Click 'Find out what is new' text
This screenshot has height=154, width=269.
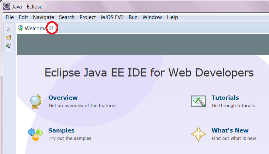coord(234,138)
